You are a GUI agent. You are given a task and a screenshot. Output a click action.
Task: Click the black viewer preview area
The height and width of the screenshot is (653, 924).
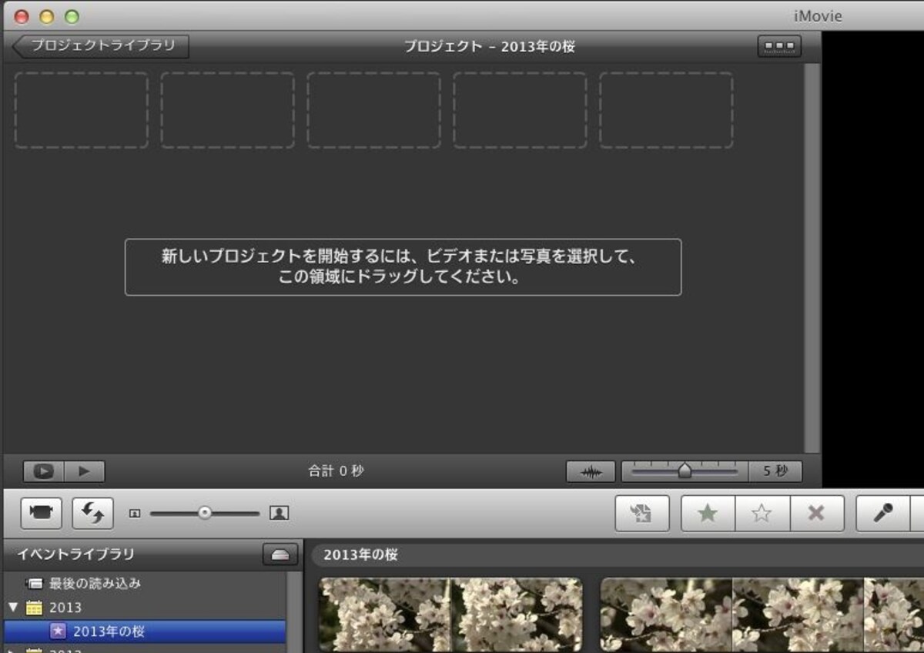click(873, 260)
